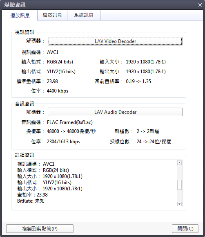
Task: Select the FLAC Framed(0xf1ac) audio codec text
Action: [70, 122]
